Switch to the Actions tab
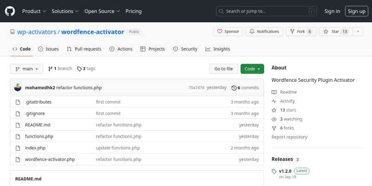 click(x=121, y=49)
